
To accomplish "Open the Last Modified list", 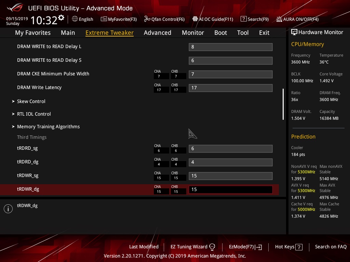I will click(144, 247).
